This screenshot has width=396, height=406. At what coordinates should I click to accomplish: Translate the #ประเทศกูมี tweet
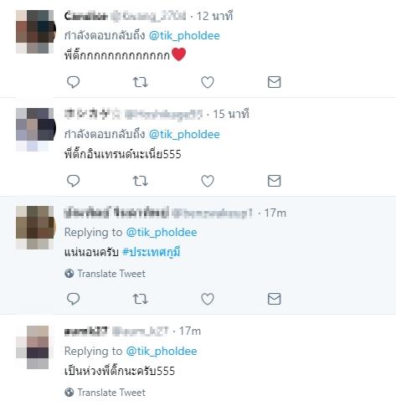[x=105, y=274]
